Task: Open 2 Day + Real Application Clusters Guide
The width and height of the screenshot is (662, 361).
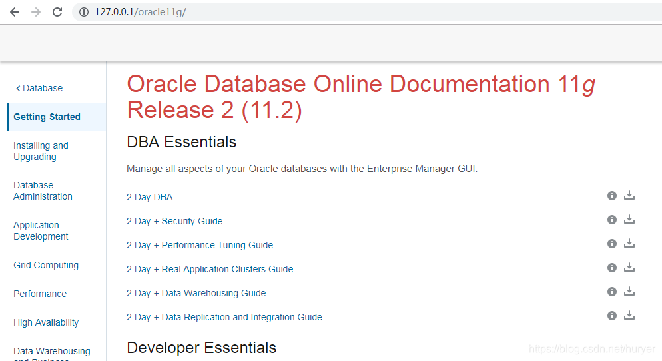Action: pos(210,270)
